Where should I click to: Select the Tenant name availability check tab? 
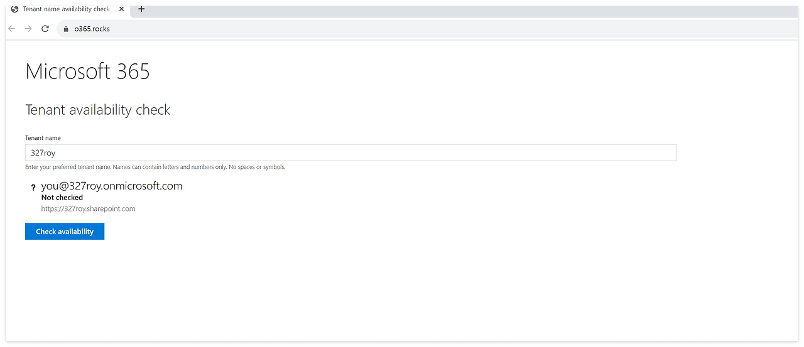tap(68, 9)
